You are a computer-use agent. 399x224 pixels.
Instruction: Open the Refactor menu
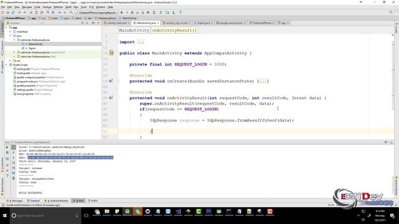pyautogui.click(x=58, y=7)
